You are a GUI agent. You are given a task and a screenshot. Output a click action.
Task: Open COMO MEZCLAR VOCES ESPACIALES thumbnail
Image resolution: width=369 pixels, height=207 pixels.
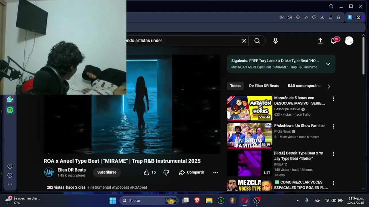(249, 185)
